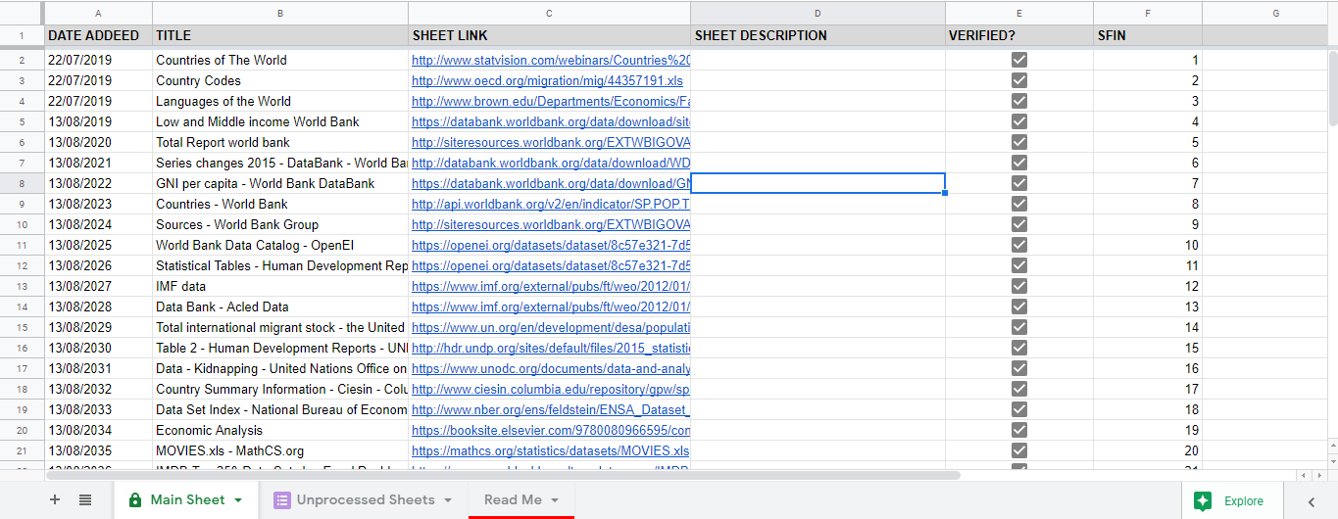This screenshot has height=519, width=1338.
Task: Toggle verified checkbox for Total Report world bank
Action: [1019, 142]
